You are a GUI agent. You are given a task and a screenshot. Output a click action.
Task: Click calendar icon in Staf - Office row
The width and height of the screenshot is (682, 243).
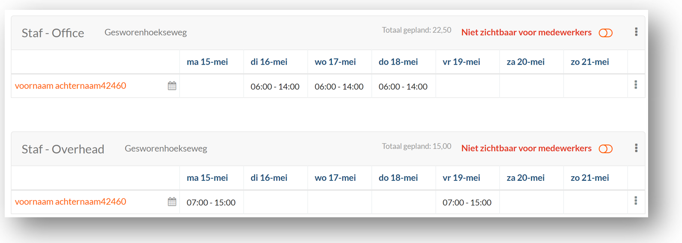[x=172, y=86]
